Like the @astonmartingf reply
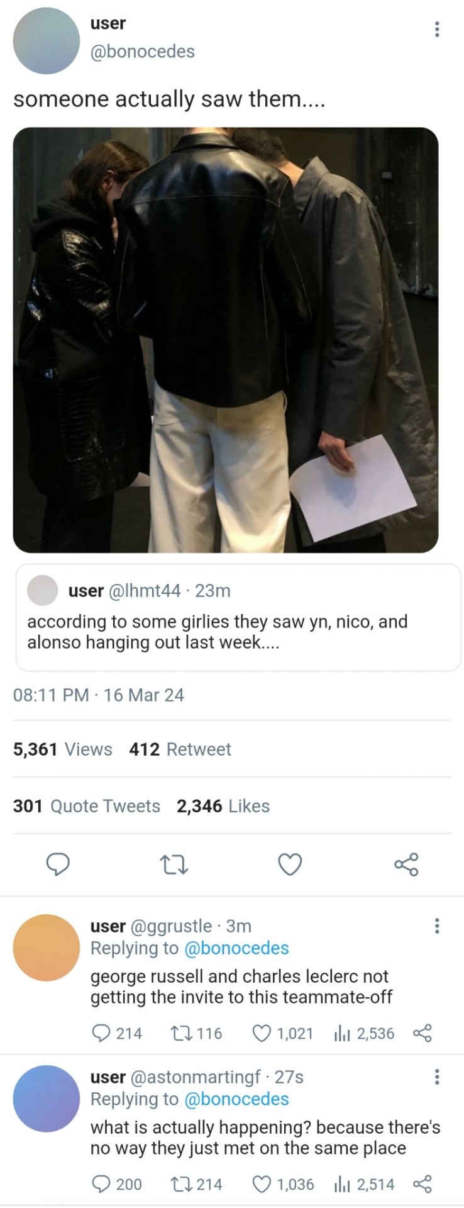464x1208 pixels. point(261,1184)
